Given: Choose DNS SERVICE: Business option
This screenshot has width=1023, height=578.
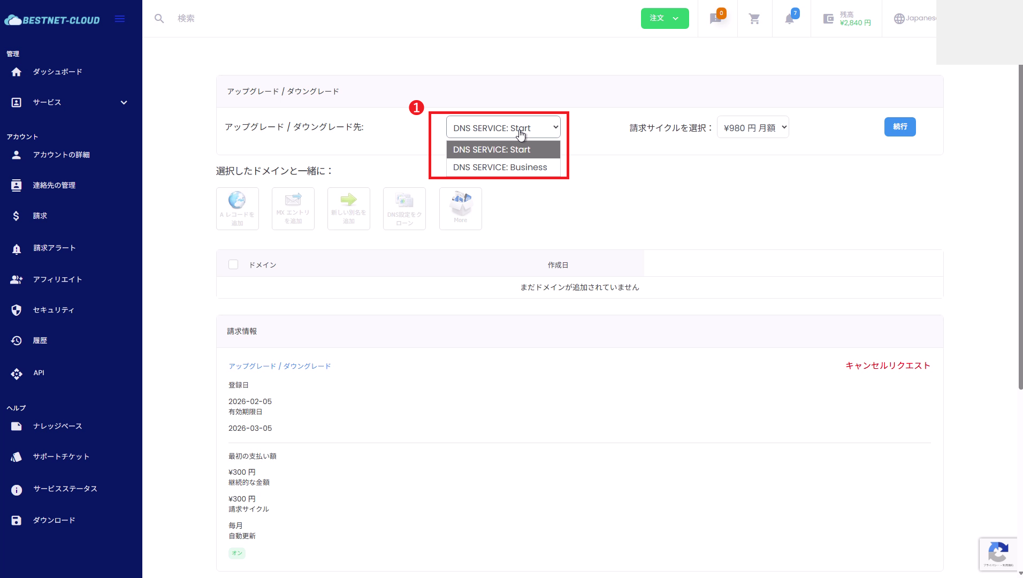Looking at the screenshot, I should click(x=500, y=168).
